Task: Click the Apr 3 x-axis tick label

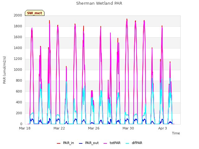Action: (163, 128)
